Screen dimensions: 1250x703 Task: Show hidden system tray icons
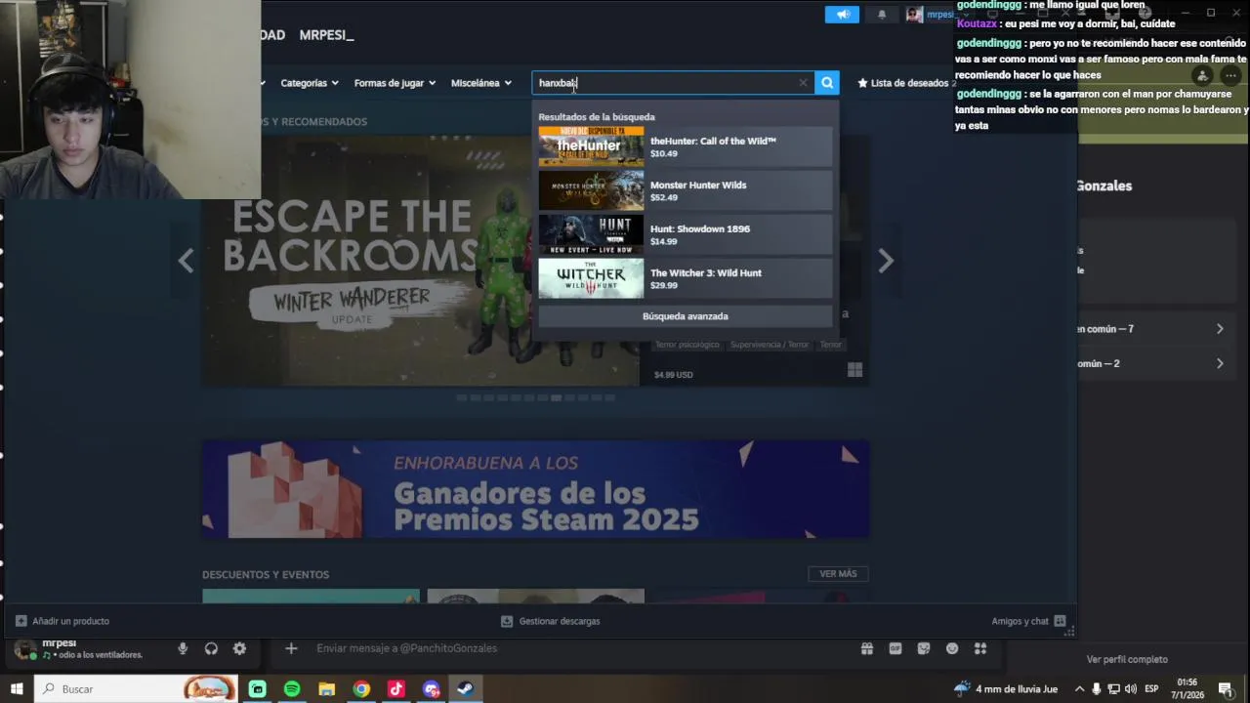(1079, 689)
